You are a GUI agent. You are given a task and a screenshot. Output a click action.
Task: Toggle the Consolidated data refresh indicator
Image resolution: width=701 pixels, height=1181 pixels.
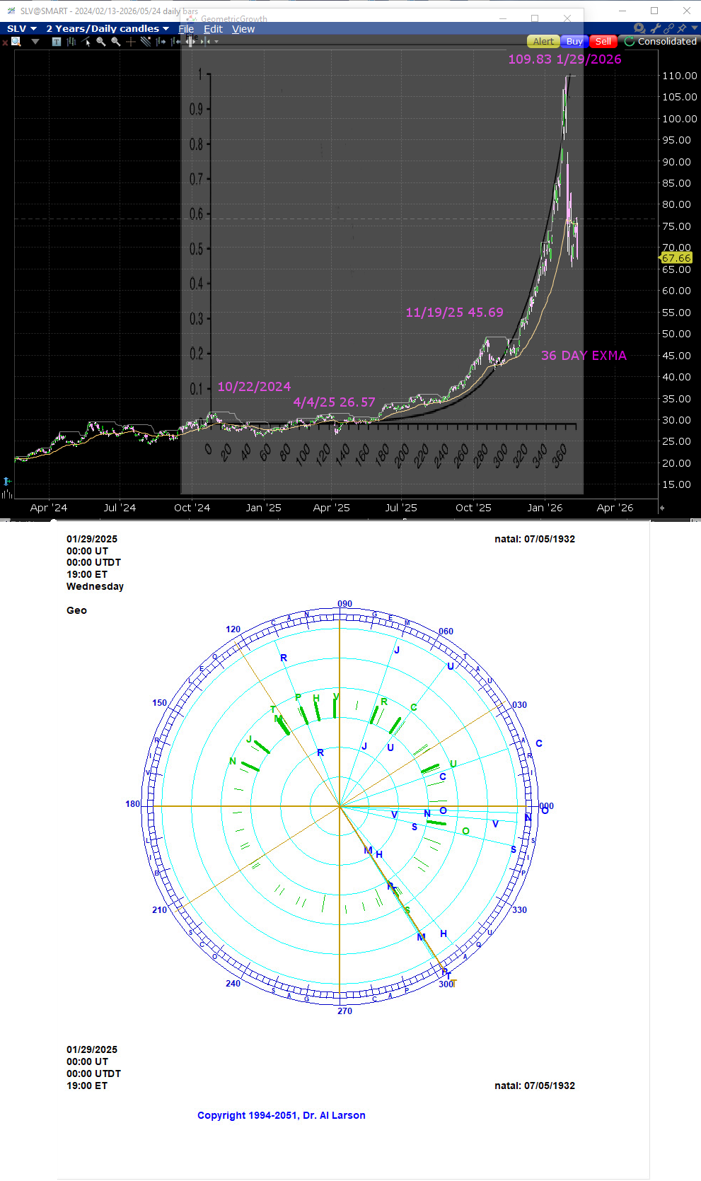point(629,42)
